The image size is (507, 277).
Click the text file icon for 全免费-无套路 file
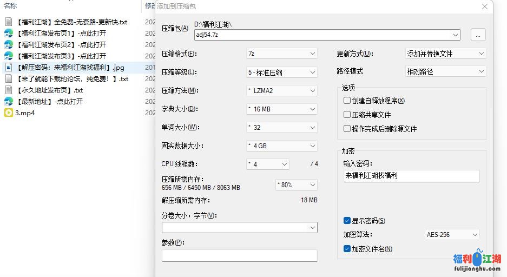pos(9,22)
